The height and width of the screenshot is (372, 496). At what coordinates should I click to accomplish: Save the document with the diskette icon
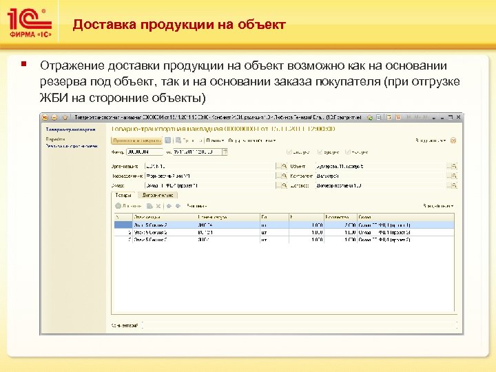(168, 141)
